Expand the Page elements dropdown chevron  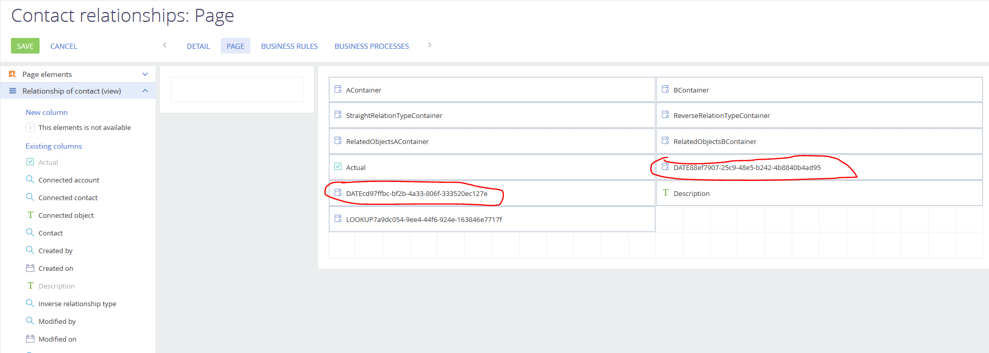145,74
